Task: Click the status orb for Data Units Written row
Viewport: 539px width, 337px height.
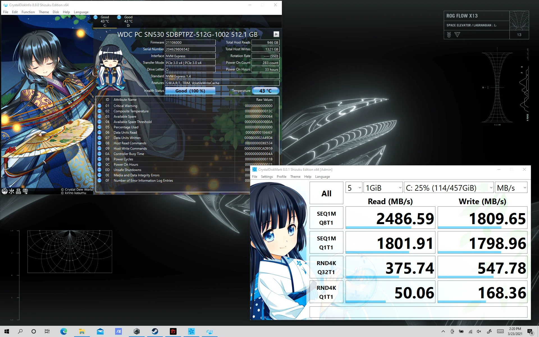Action: click(99, 138)
